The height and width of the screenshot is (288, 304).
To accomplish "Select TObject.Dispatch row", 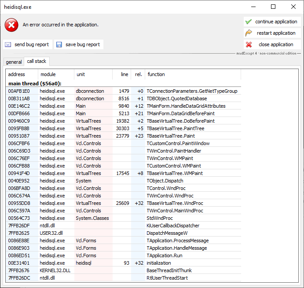I will tap(124, 181).
